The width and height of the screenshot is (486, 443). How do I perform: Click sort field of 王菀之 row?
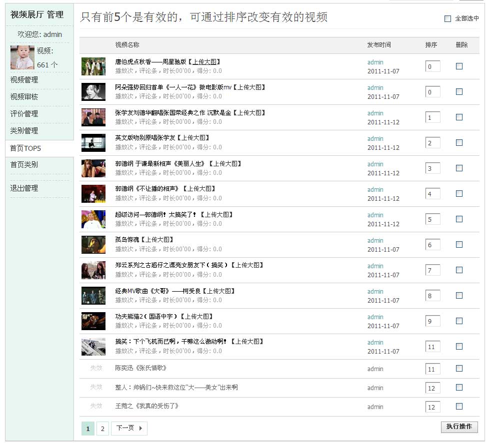432,407
